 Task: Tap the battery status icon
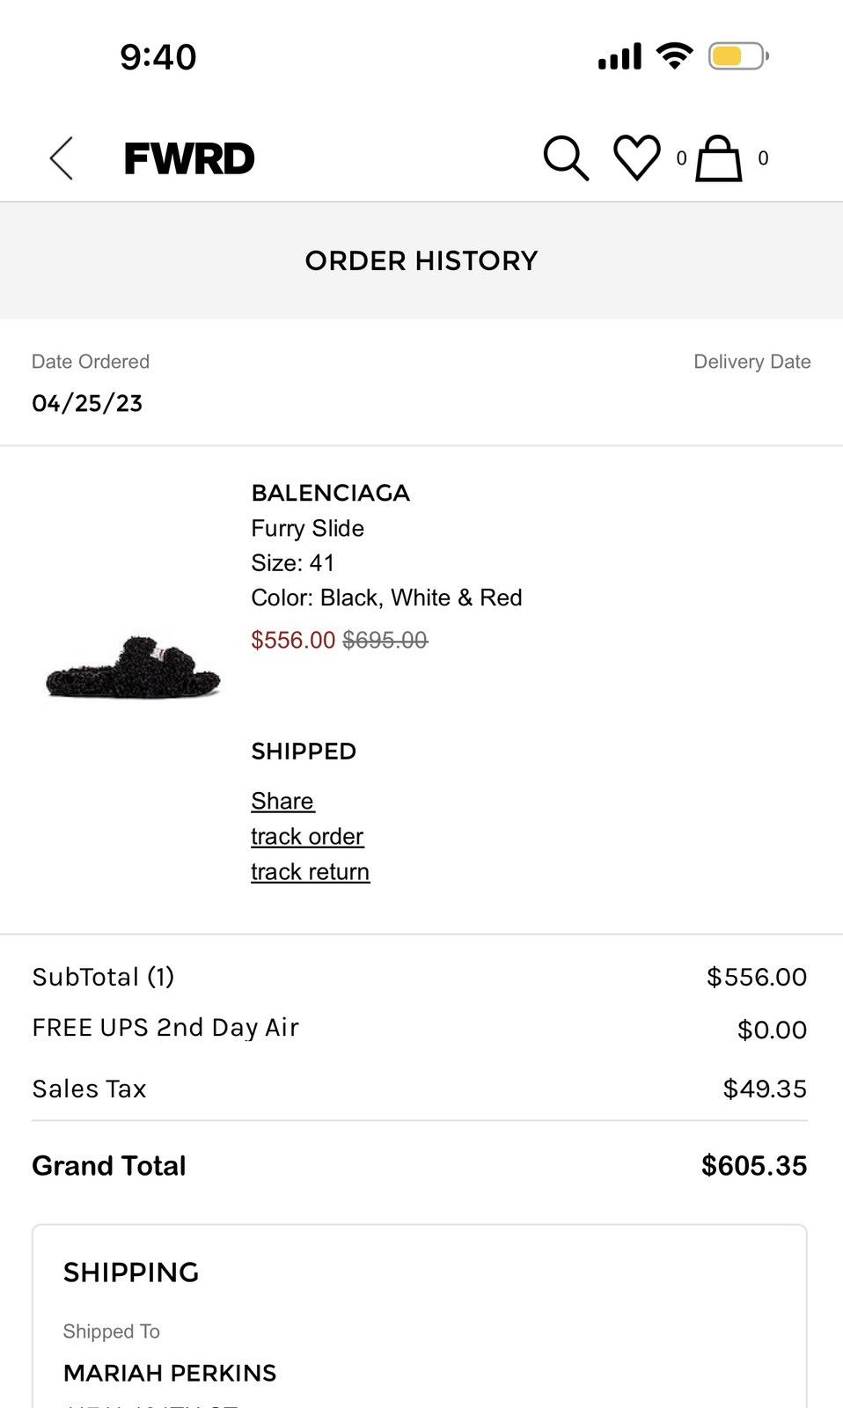point(738,57)
